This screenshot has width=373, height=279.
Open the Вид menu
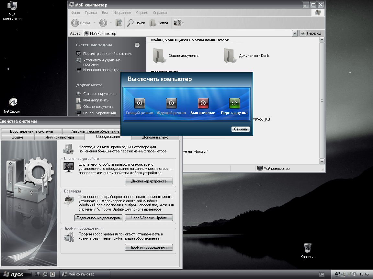coord(105,13)
